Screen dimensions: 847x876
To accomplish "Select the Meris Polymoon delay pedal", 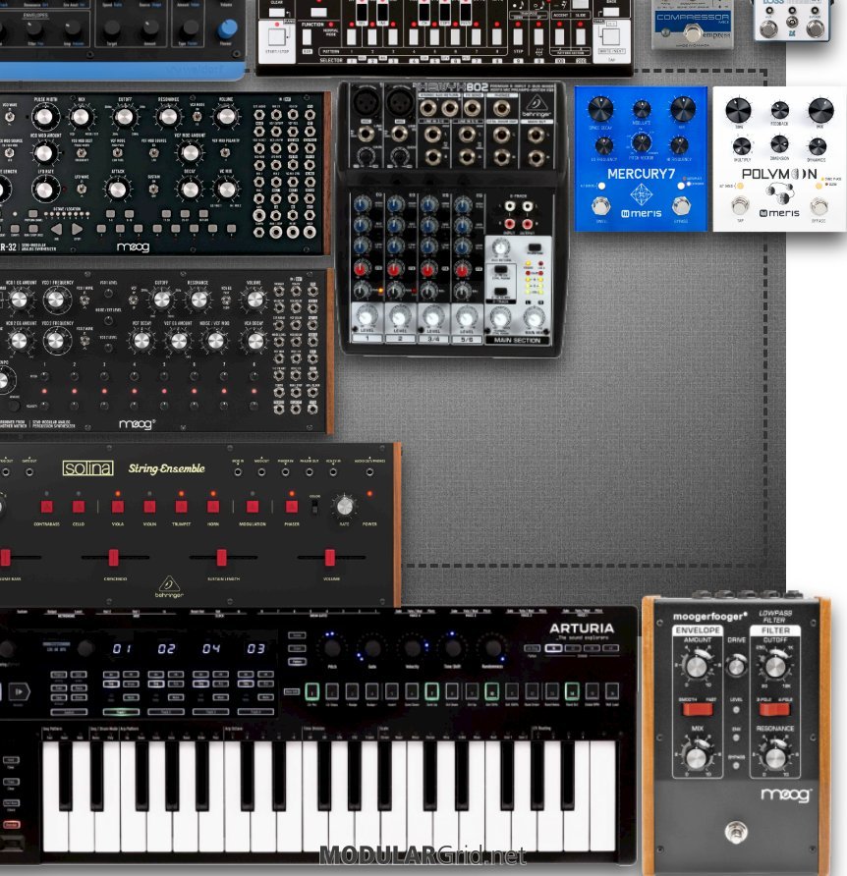I will [x=779, y=159].
